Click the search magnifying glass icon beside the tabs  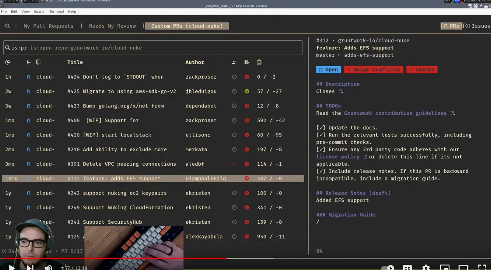point(8,26)
